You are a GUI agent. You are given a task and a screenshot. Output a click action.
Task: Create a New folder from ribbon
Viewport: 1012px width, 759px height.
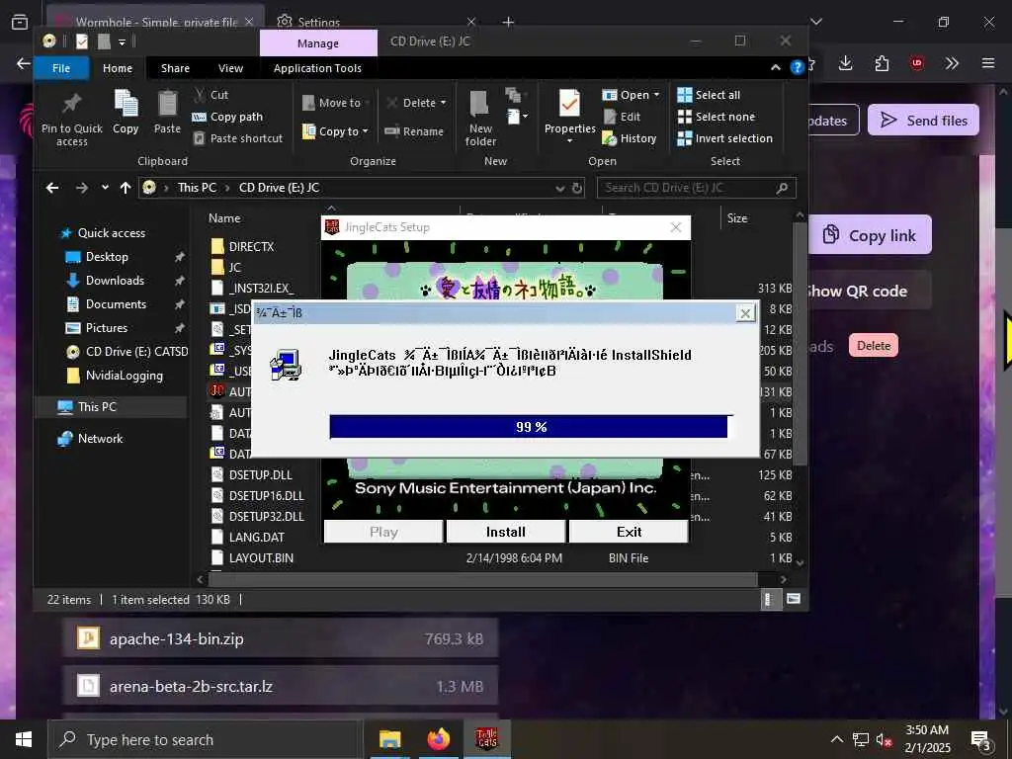pos(480,119)
